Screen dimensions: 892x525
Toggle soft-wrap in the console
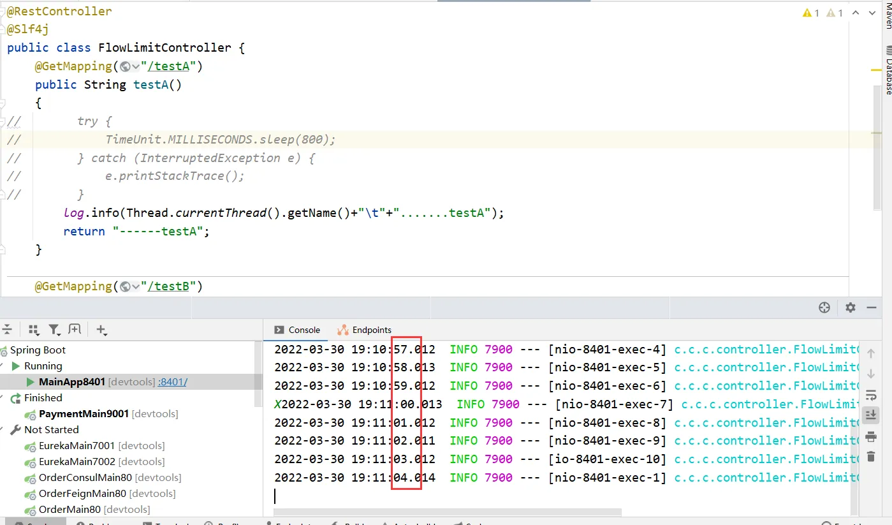[871, 396]
